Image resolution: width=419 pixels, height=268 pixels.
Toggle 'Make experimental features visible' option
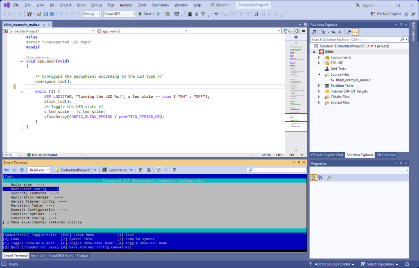tap(40, 222)
